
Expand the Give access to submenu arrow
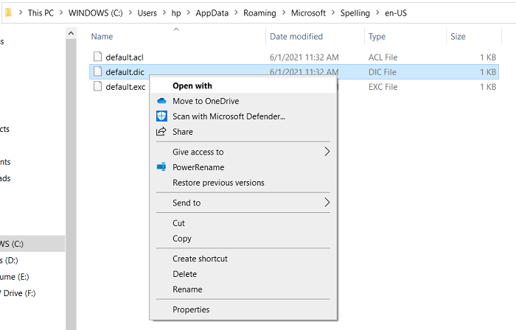(x=327, y=152)
